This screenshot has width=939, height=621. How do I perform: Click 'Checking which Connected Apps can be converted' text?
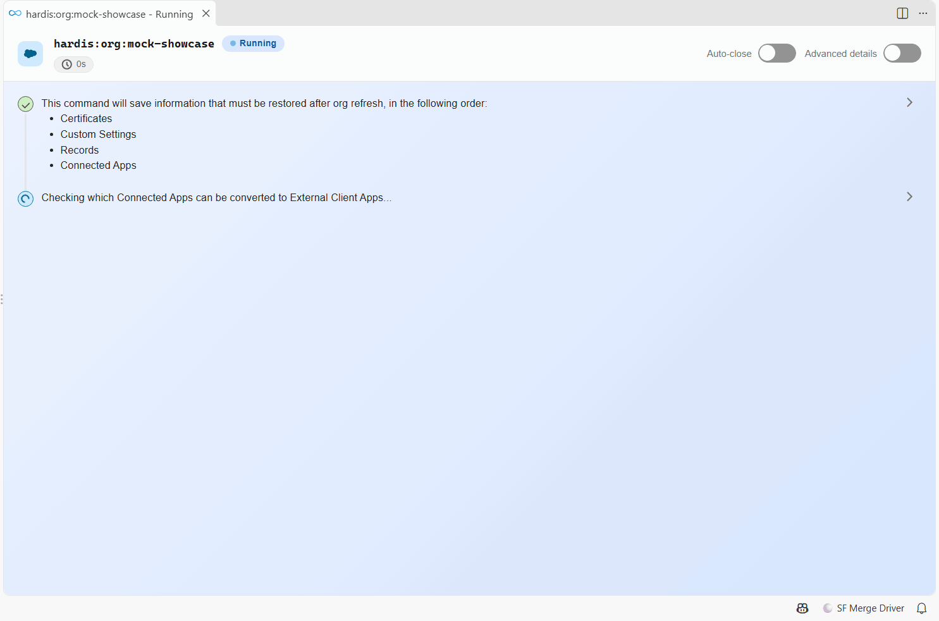[216, 198]
